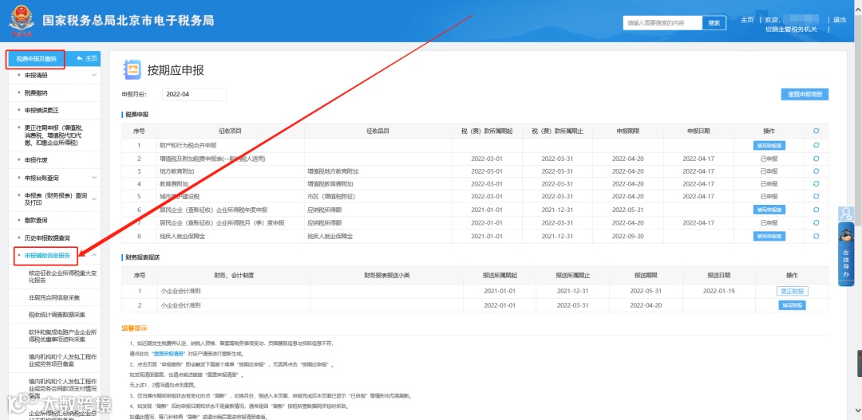Select 境内机构和个人发包工程作业或劳务项目备案 item
862x420 pixels.
click(x=62, y=360)
